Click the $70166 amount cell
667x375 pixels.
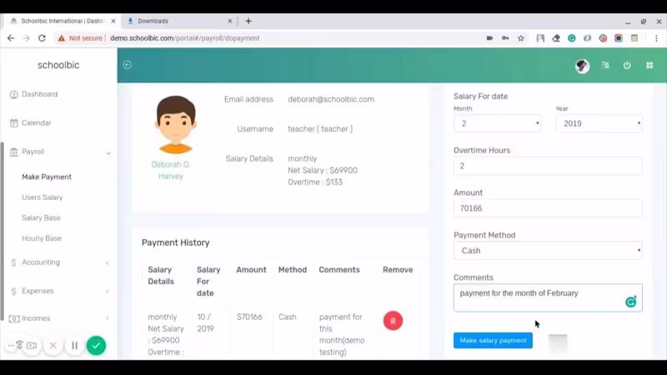pyautogui.click(x=249, y=317)
